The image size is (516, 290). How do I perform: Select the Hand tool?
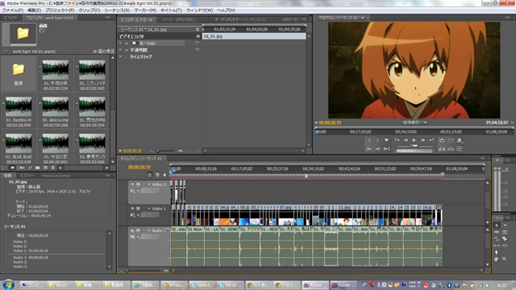[497, 259]
